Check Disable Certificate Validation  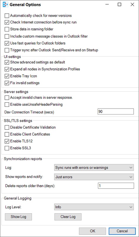point(7,128)
